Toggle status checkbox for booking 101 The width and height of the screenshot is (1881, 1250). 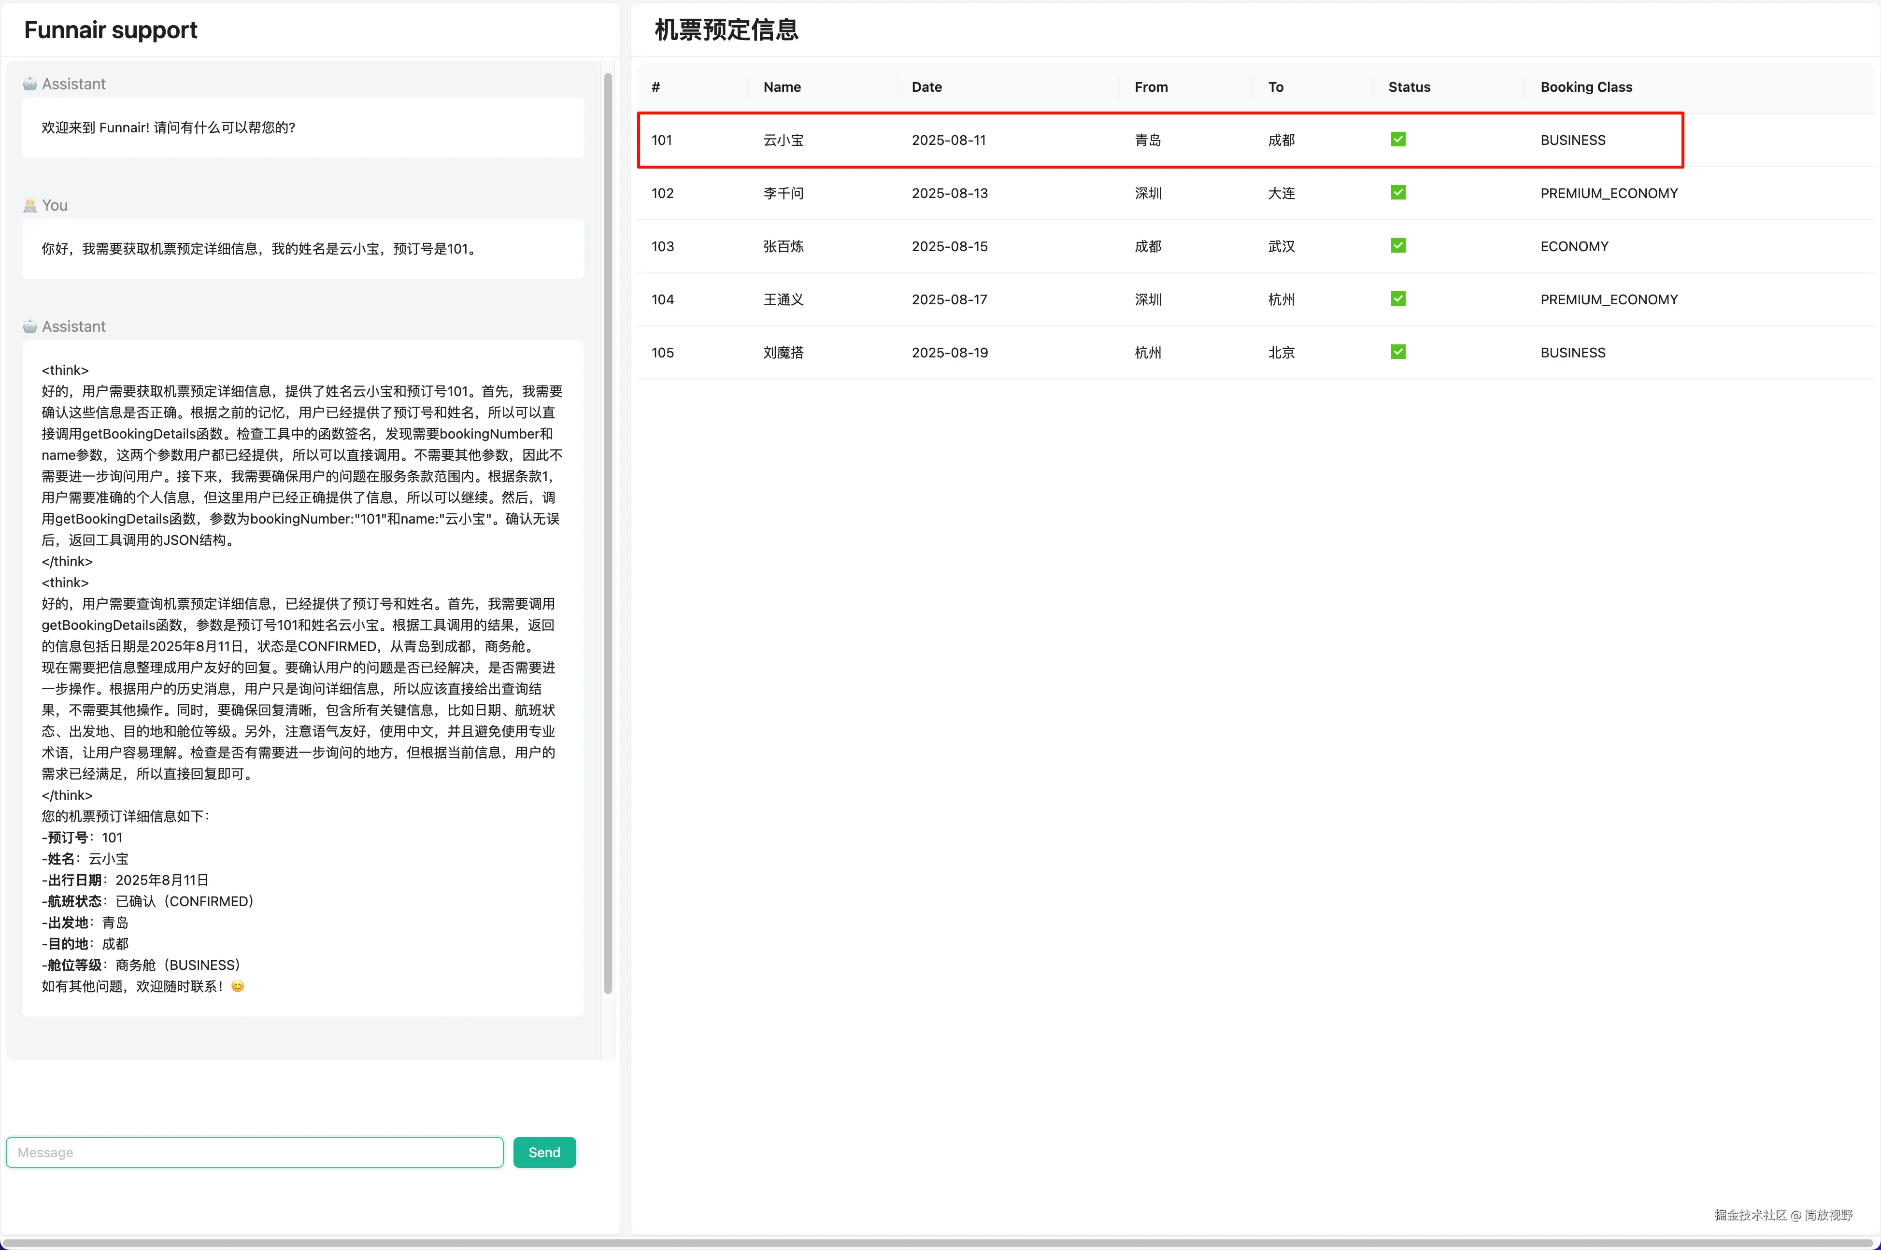(x=1398, y=140)
